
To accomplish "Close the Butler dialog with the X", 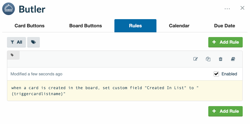I will coord(242,8).
